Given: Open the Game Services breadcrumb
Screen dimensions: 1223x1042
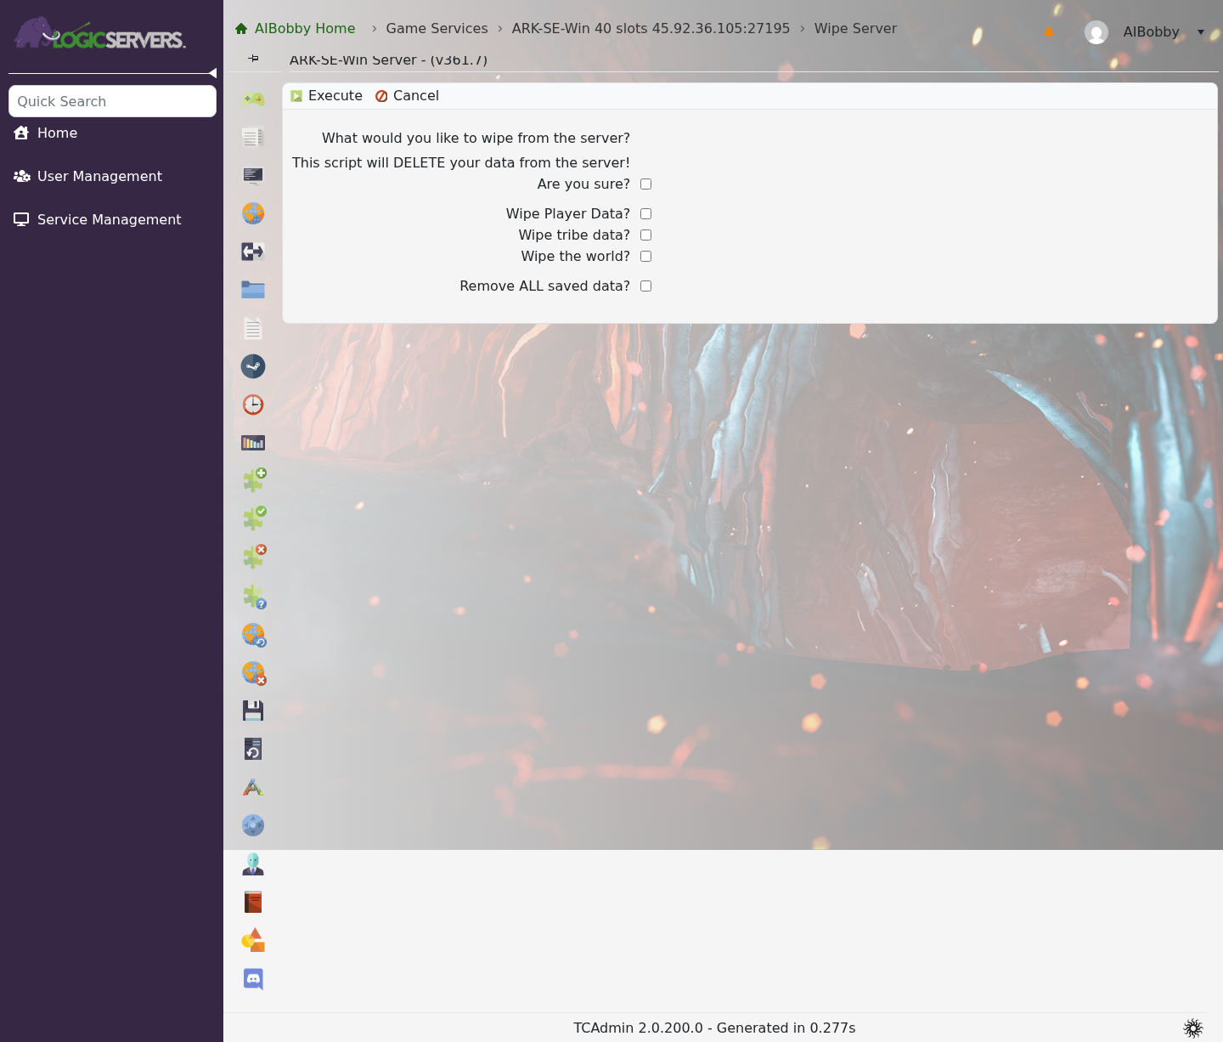Looking at the screenshot, I should tap(437, 29).
